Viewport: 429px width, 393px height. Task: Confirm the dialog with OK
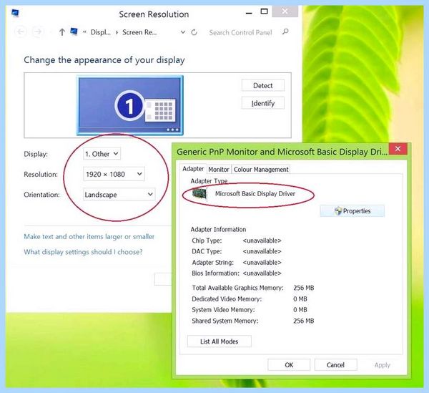(x=289, y=365)
